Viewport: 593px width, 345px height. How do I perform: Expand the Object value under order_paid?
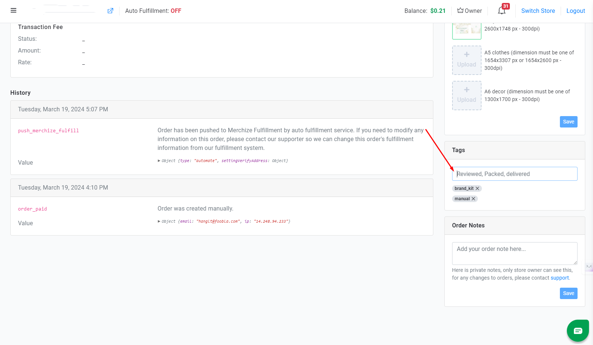159,221
